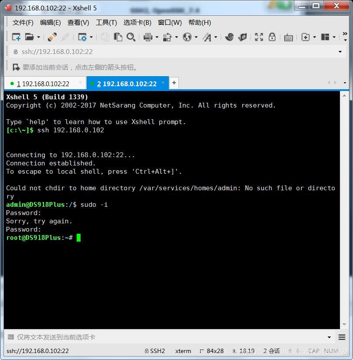This screenshot has height=360, width=353.
Task: Open the 查看(V) menu
Action: click(x=78, y=23)
